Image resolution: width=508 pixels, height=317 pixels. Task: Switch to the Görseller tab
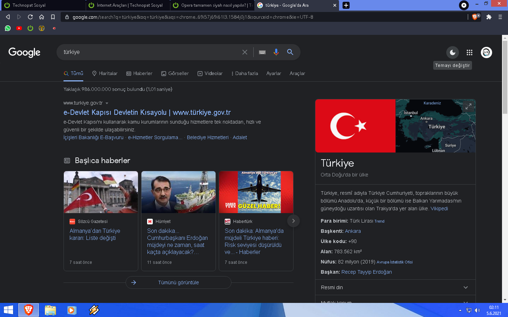click(175, 74)
